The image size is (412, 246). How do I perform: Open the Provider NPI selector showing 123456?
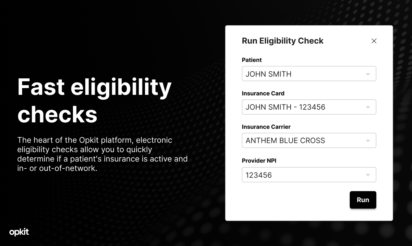[x=309, y=174]
